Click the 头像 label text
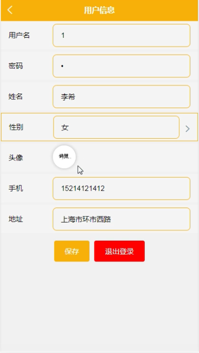 click(x=15, y=158)
